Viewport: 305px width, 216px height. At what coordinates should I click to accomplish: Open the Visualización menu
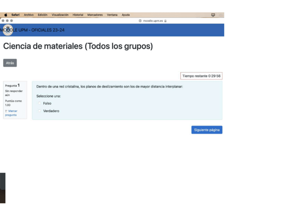tap(60, 15)
